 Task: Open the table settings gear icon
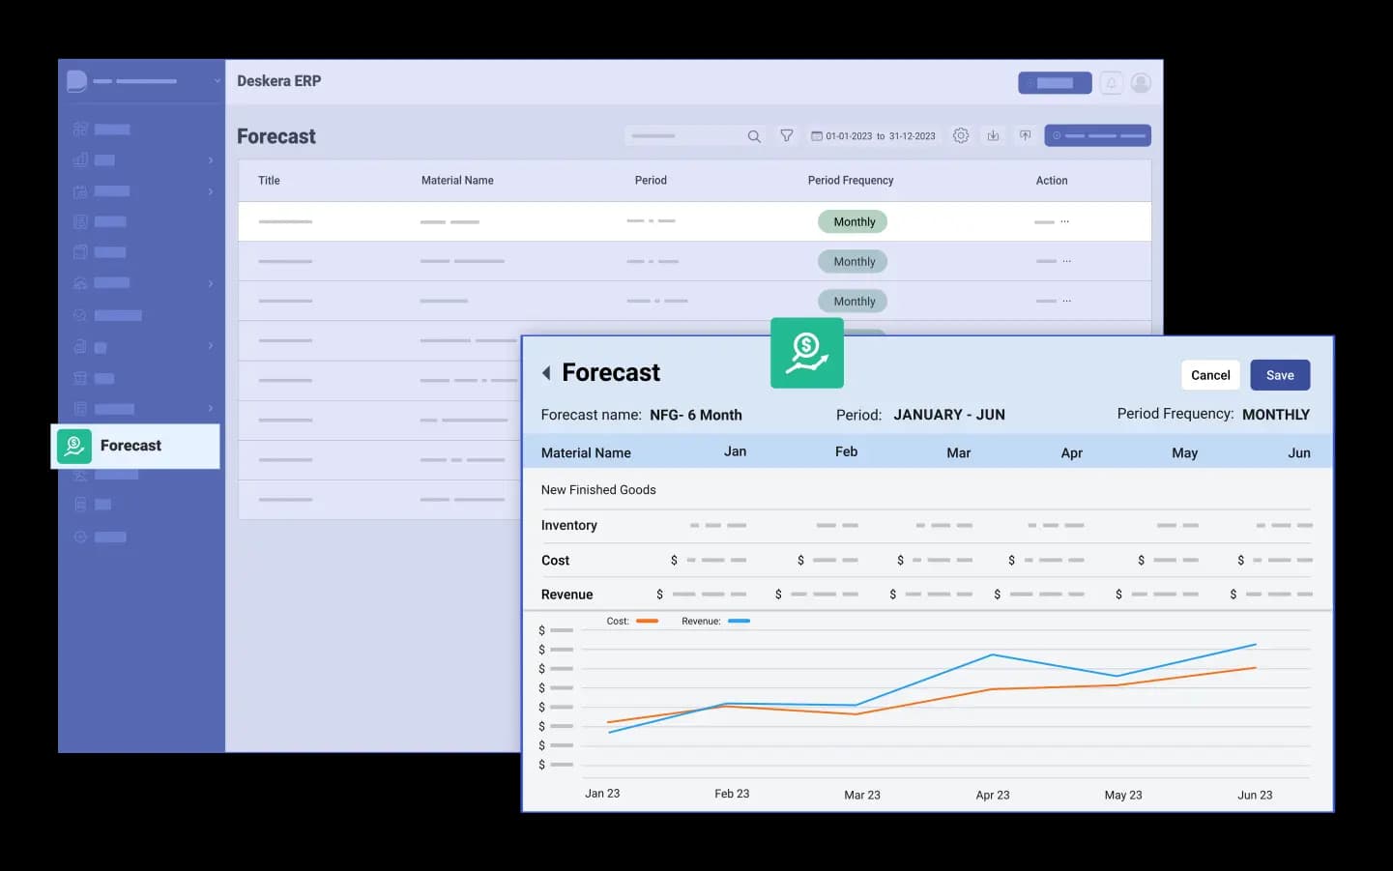[x=961, y=136]
